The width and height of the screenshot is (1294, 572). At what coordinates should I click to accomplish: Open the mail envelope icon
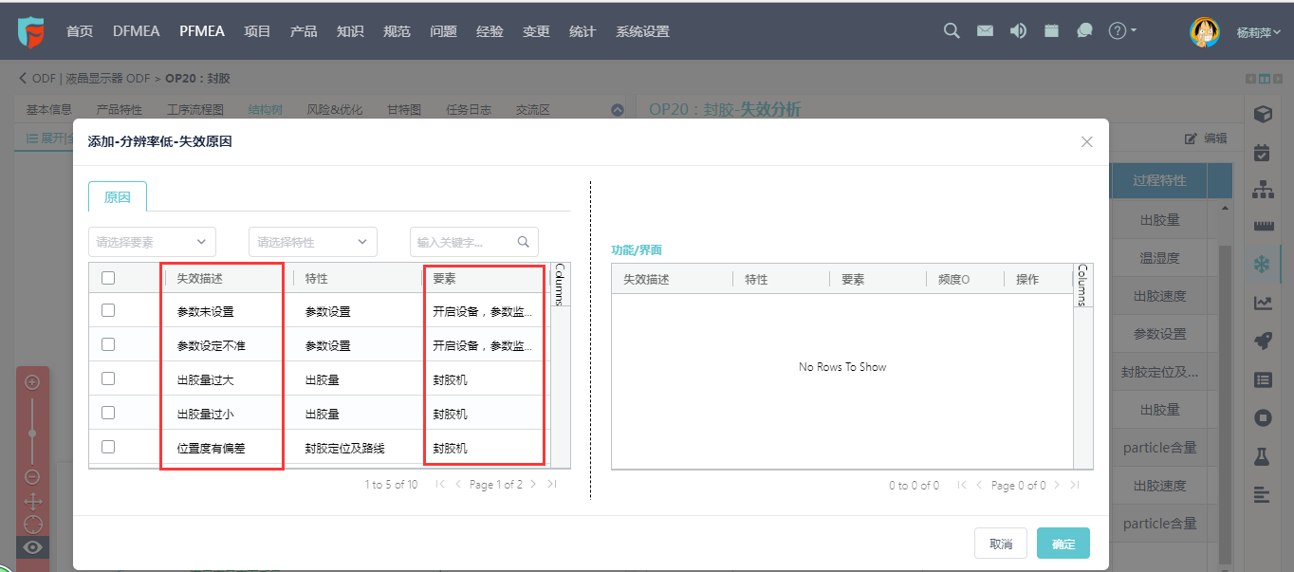click(985, 30)
